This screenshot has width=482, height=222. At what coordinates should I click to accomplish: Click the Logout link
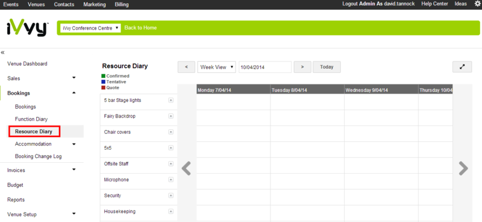pyautogui.click(x=350, y=4)
